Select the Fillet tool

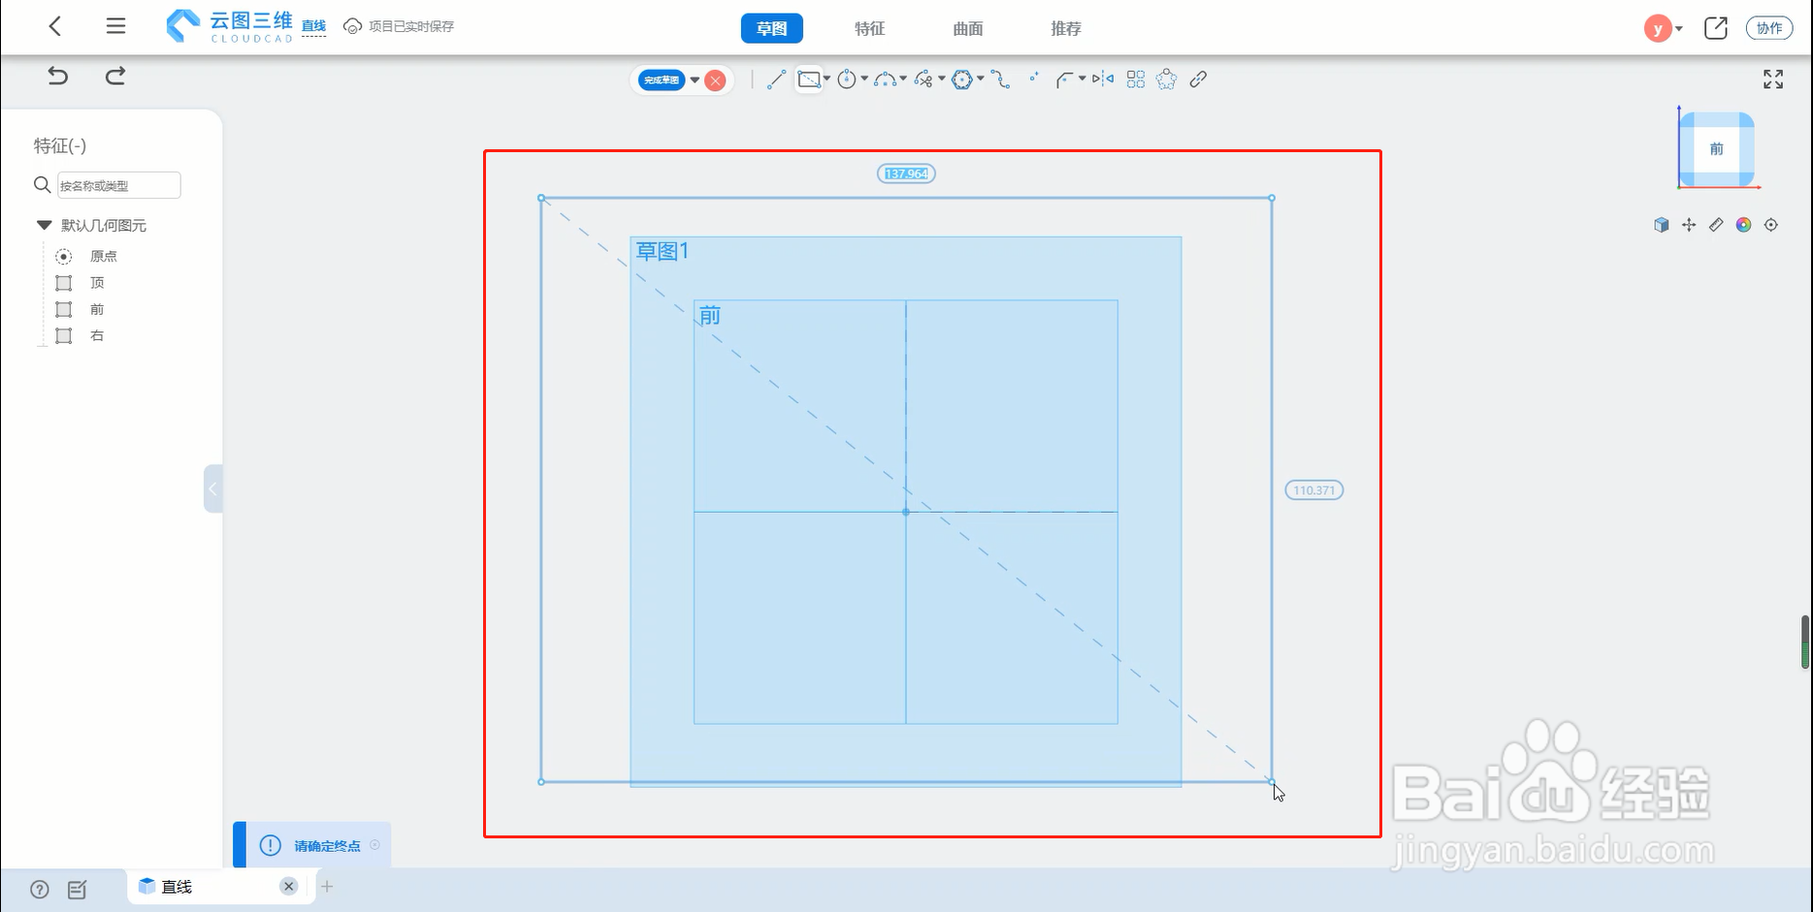pos(1064,79)
